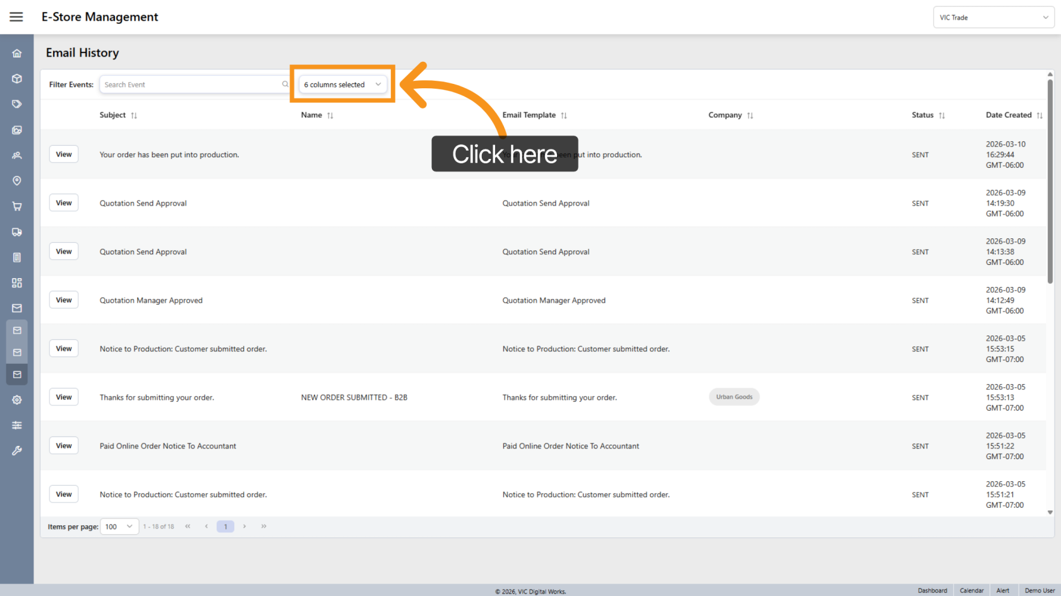The width and height of the screenshot is (1061, 596).
Task: Open the settings gear sidebar icon
Action: [x=17, y=400]
